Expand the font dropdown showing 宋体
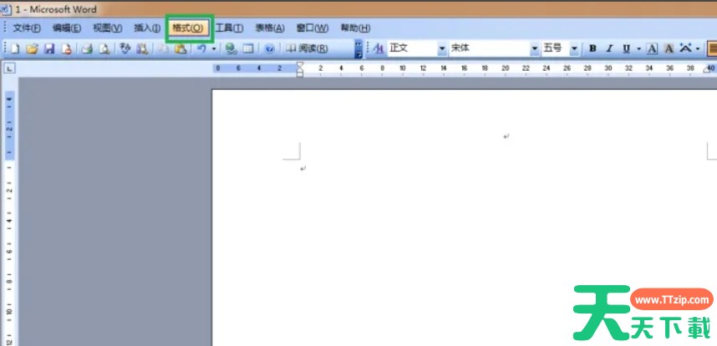This screenshot has height=346, width=717. (x=535, y=48)
